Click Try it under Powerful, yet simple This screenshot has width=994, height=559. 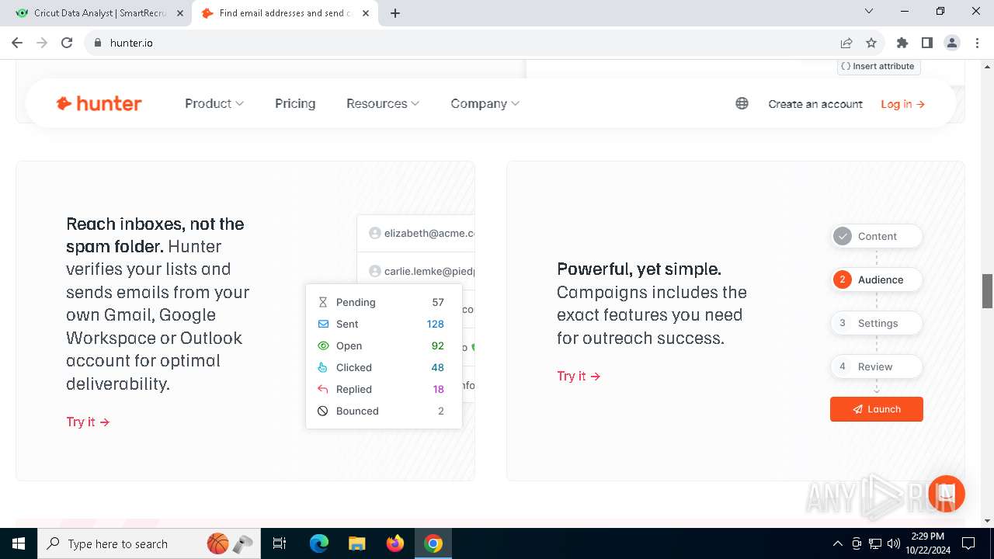click(579, 376)
